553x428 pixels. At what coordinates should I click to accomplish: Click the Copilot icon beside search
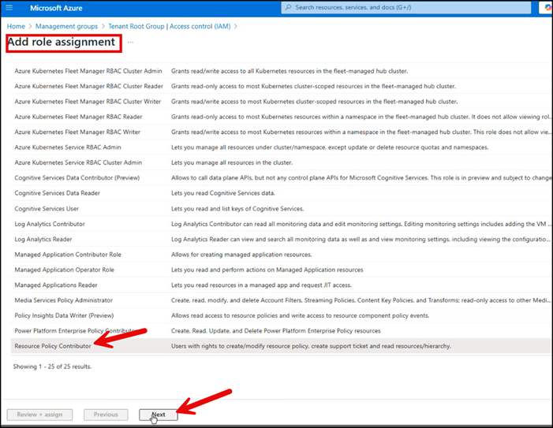(x=547, y=7)
